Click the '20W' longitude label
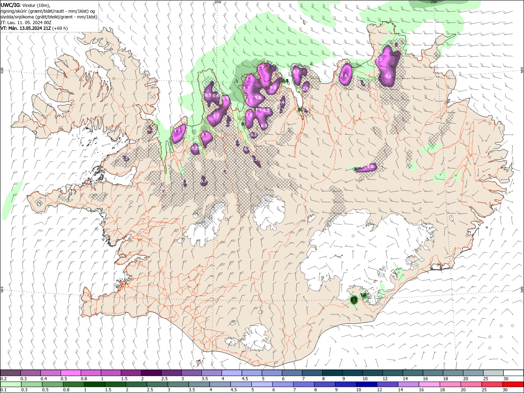Screen dimensions: 524x393 point(218,2)
